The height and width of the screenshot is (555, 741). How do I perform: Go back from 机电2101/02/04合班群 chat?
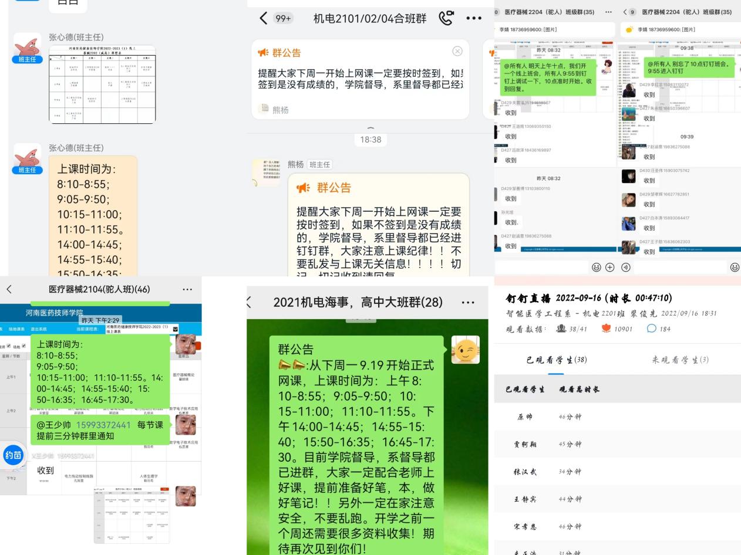[264, 18]
